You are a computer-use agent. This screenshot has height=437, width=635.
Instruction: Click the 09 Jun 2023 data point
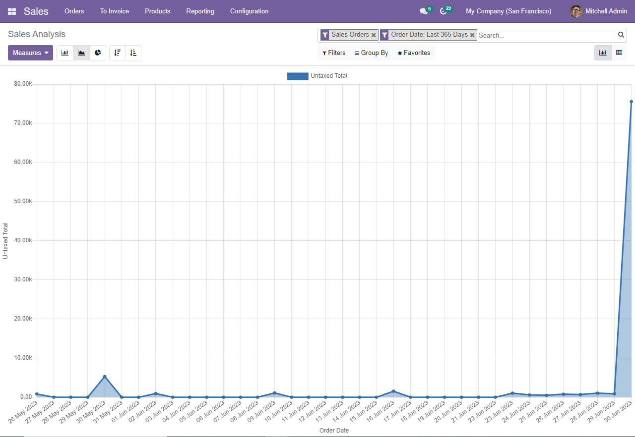(274, 393)
